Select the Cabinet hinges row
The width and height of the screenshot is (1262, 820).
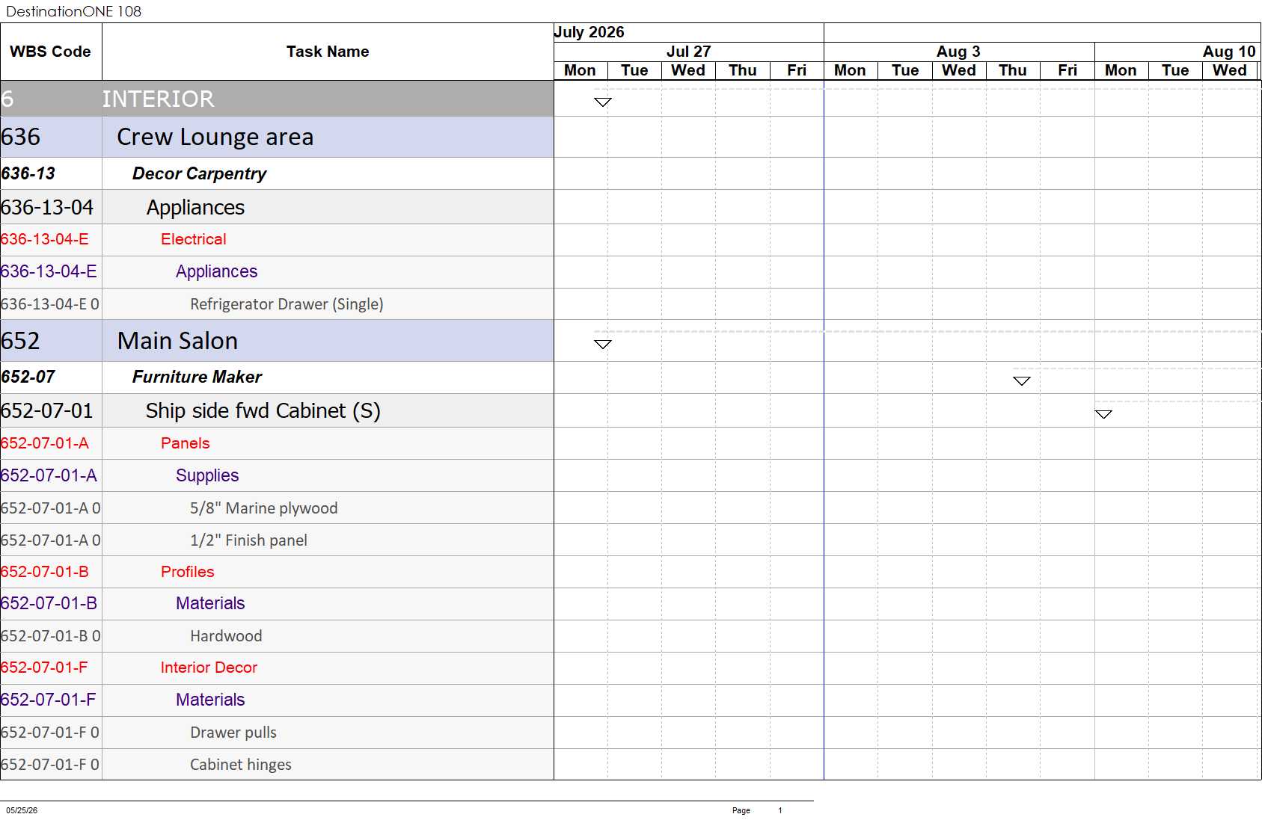coord(277,765)
